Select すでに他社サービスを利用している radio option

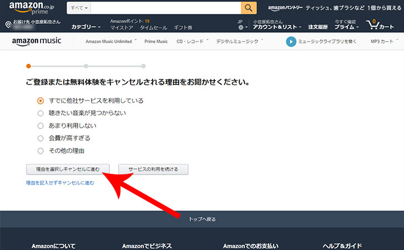pos(41,101)
